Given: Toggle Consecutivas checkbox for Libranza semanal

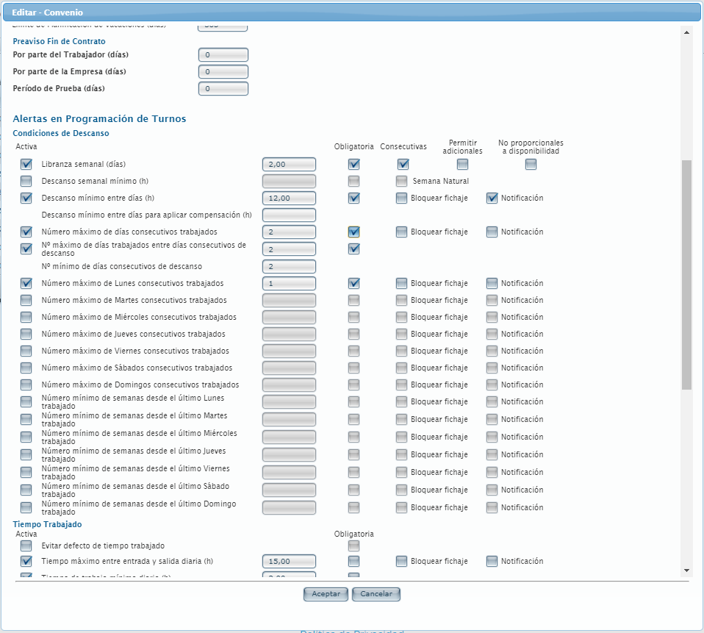Looking at the screenshot, I should (x=403, y=164).
